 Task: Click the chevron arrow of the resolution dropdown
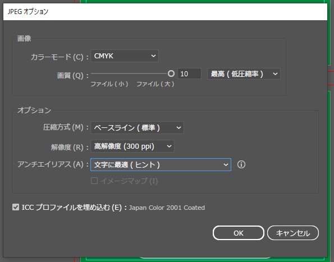[x=169, y=146]
